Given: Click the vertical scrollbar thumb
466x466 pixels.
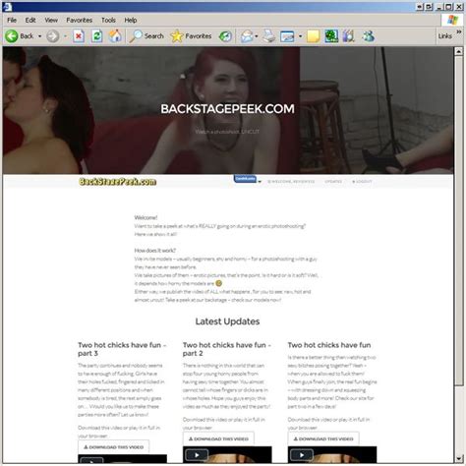Looking at the screenshot, I should (458, 220).
